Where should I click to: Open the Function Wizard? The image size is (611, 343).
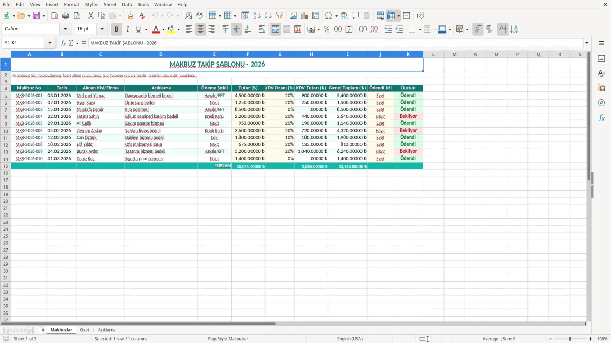64,43
